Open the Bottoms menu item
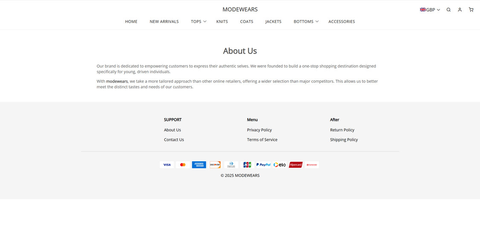The image size is (480, 232). click(304, 22)
